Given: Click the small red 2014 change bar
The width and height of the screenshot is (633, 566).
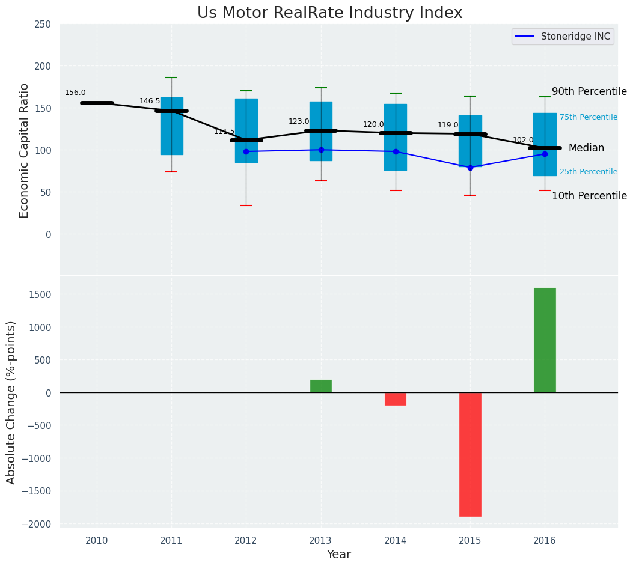Looking at the screenshot, I should tap(396, 399).
